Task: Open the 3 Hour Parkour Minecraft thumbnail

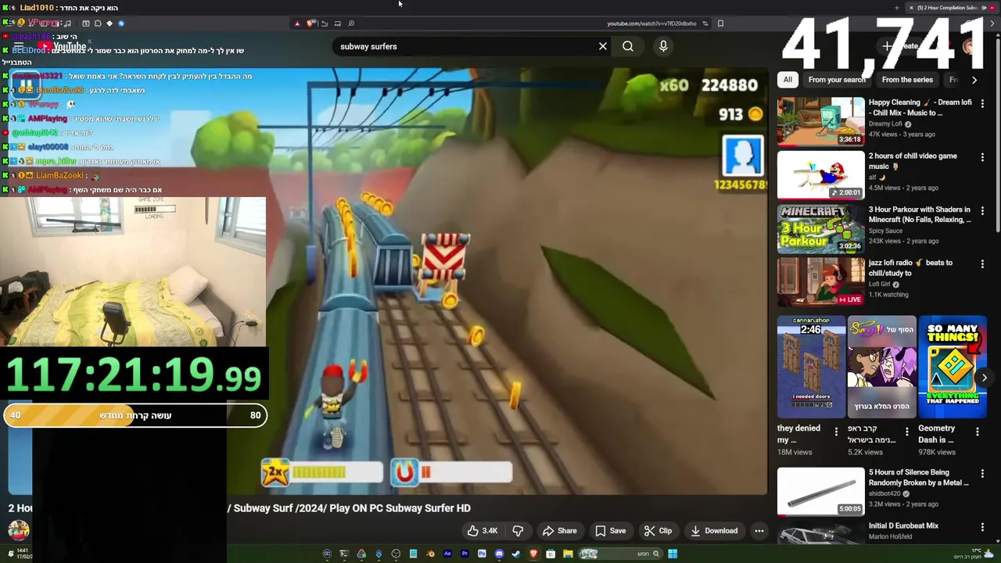Action: (x=820, y=228)
